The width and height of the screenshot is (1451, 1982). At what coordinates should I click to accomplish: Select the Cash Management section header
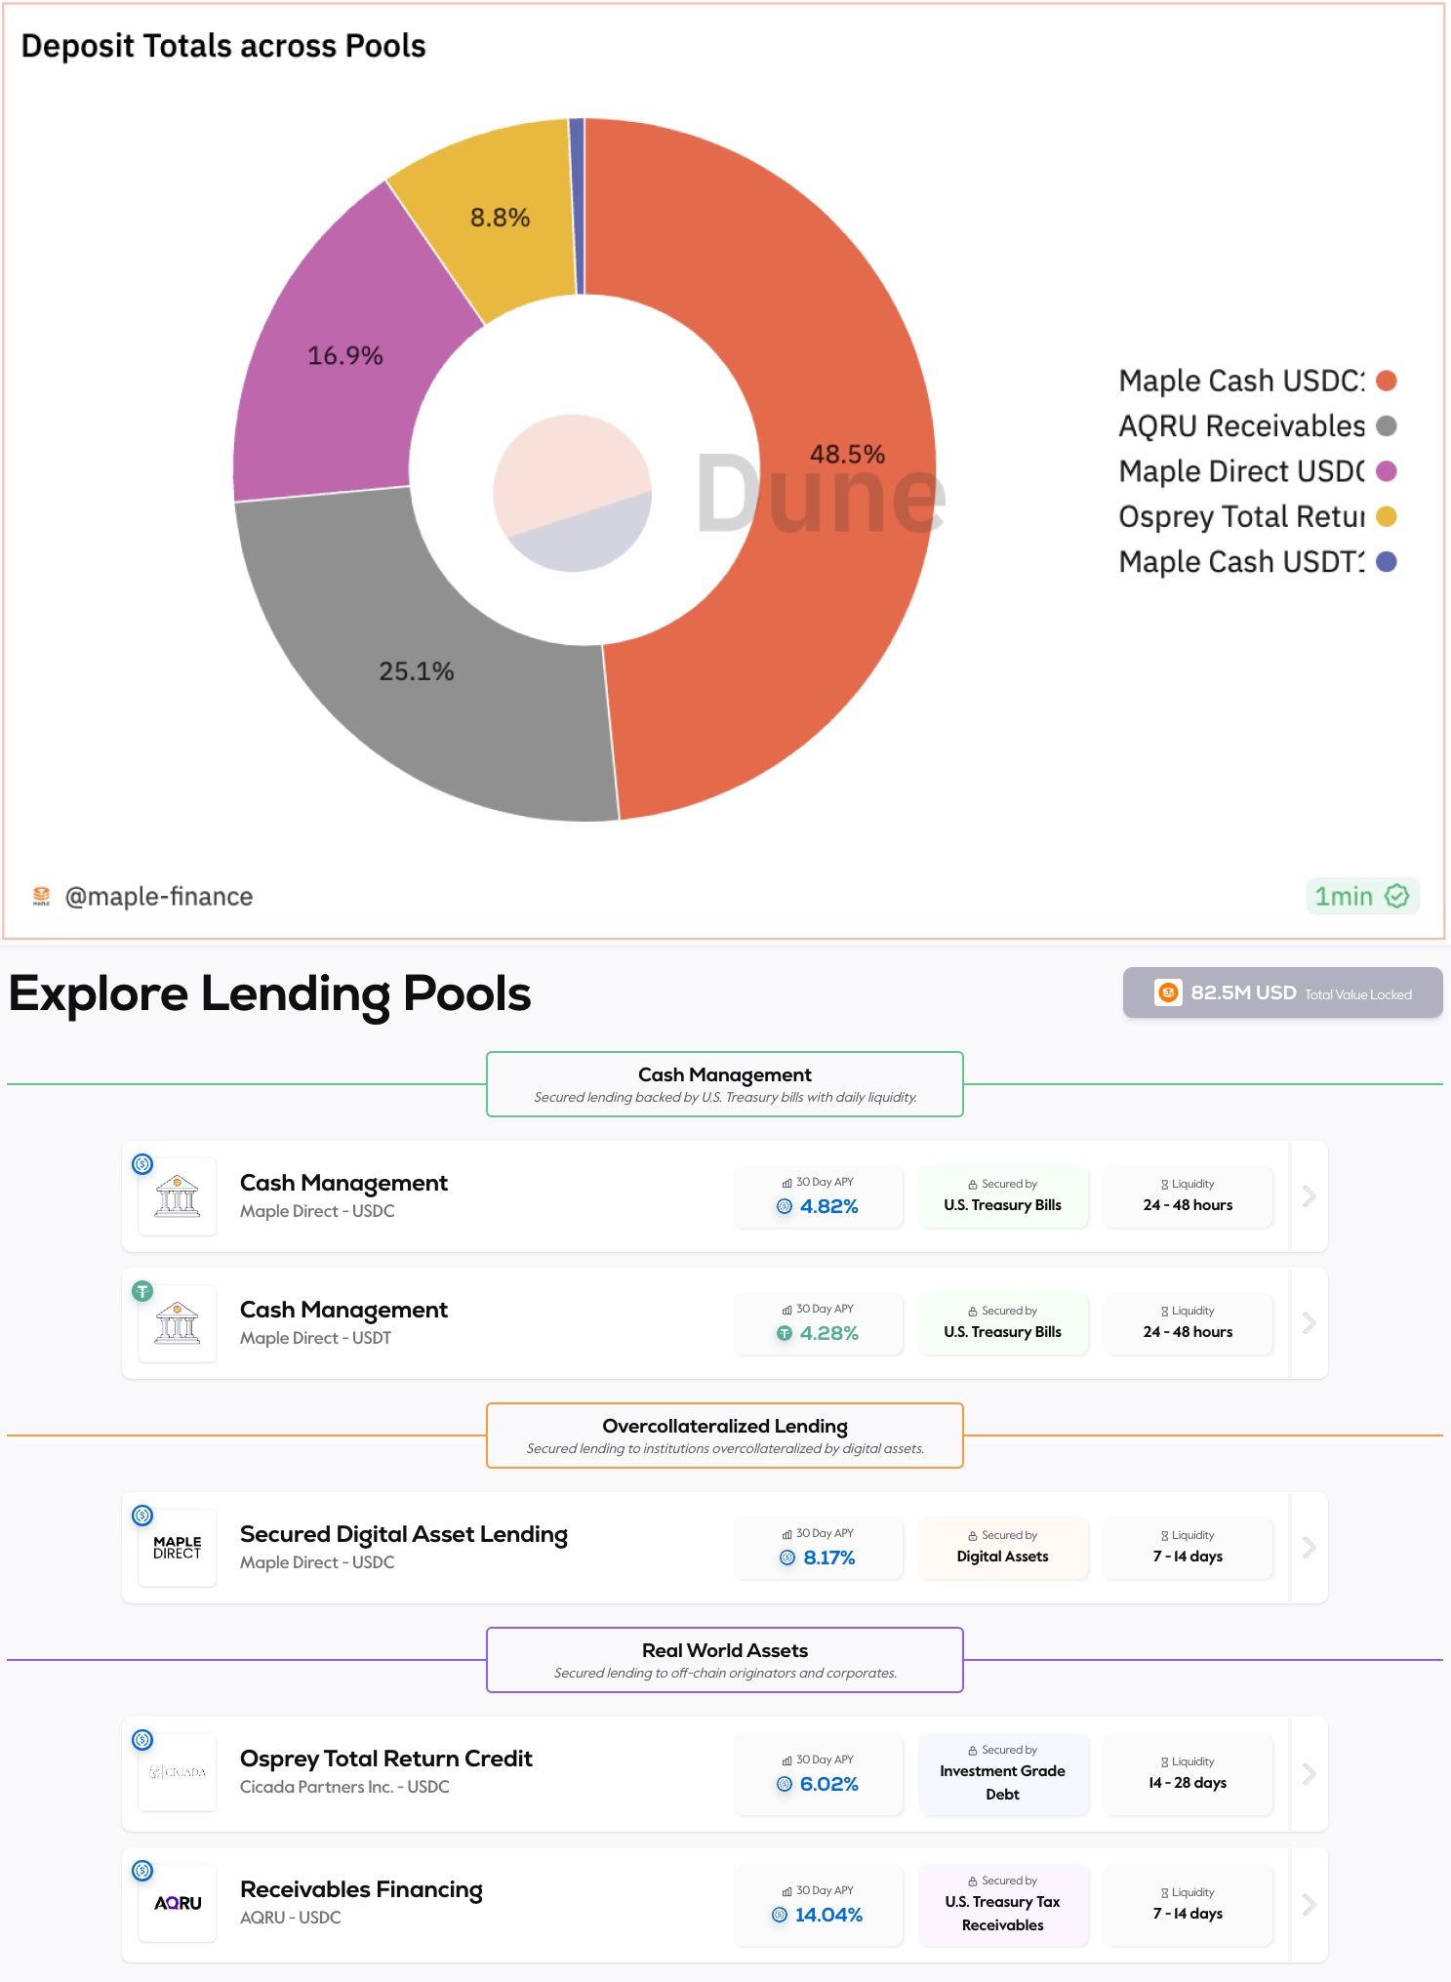pyautogui.click(x=725, y=1084)
